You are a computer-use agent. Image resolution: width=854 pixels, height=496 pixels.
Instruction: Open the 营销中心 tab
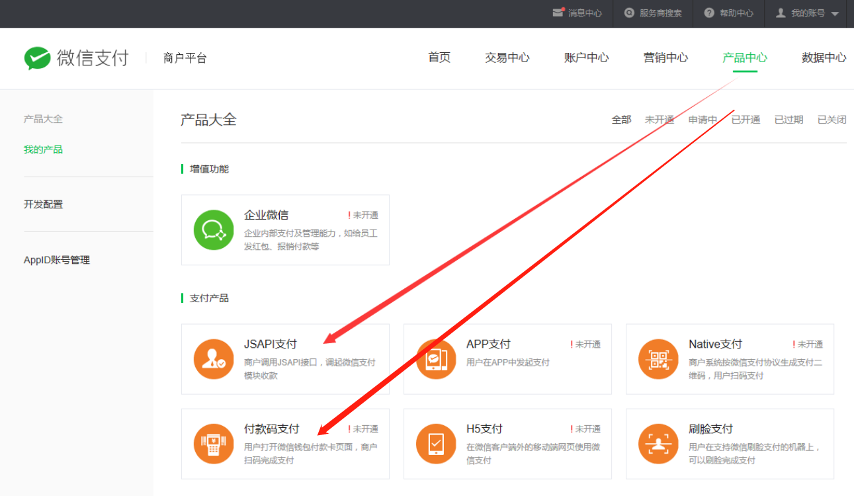[x=665, y=58]
